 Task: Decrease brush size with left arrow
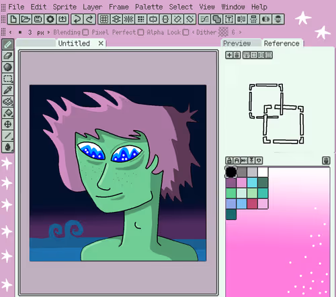pyautogui.click(x=11, y=32)
